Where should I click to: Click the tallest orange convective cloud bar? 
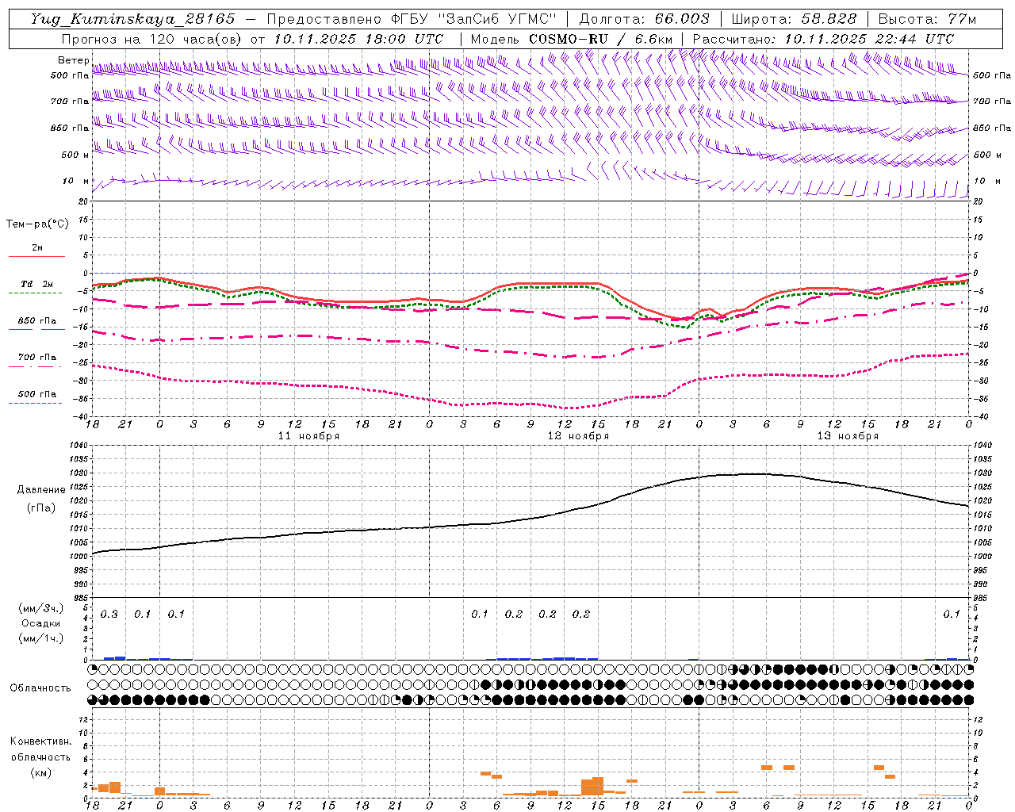coord(598,786)
